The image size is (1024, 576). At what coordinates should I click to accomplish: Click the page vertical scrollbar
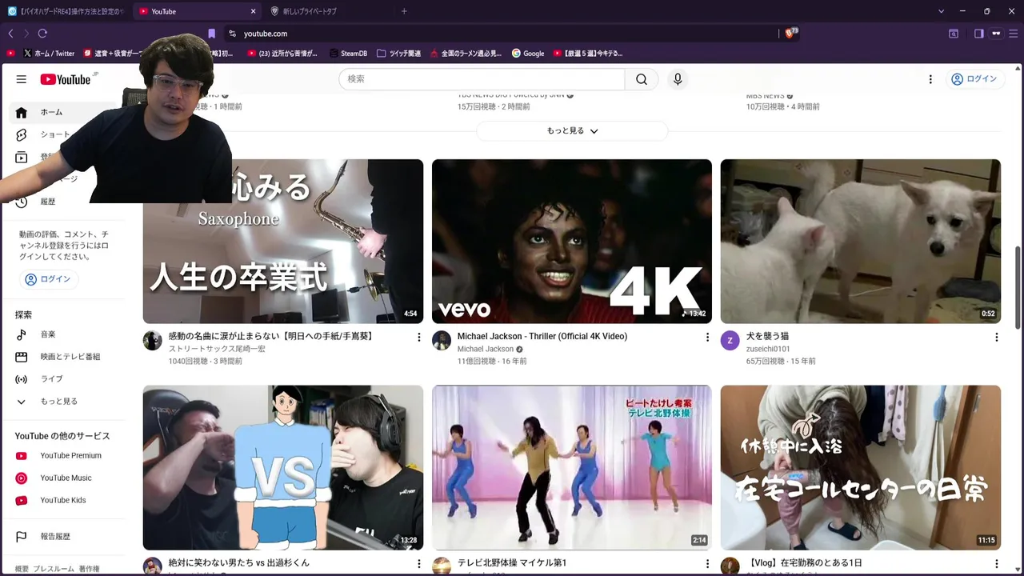pos(1018,288)
